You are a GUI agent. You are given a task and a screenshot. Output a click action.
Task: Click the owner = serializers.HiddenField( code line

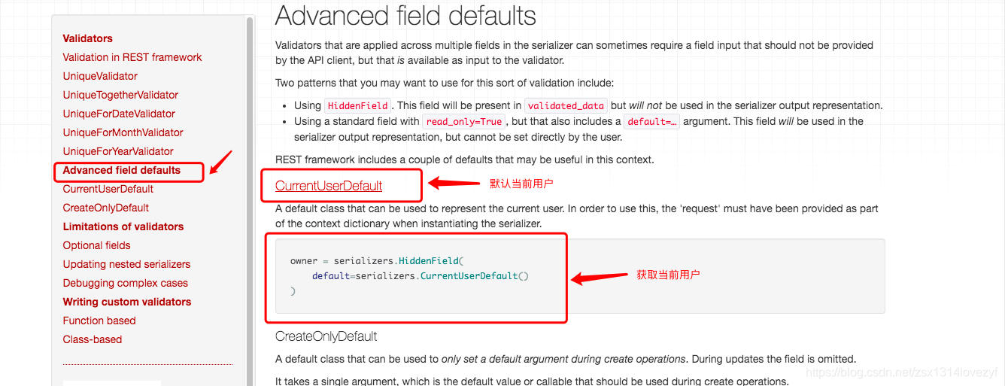pos(377,261)
